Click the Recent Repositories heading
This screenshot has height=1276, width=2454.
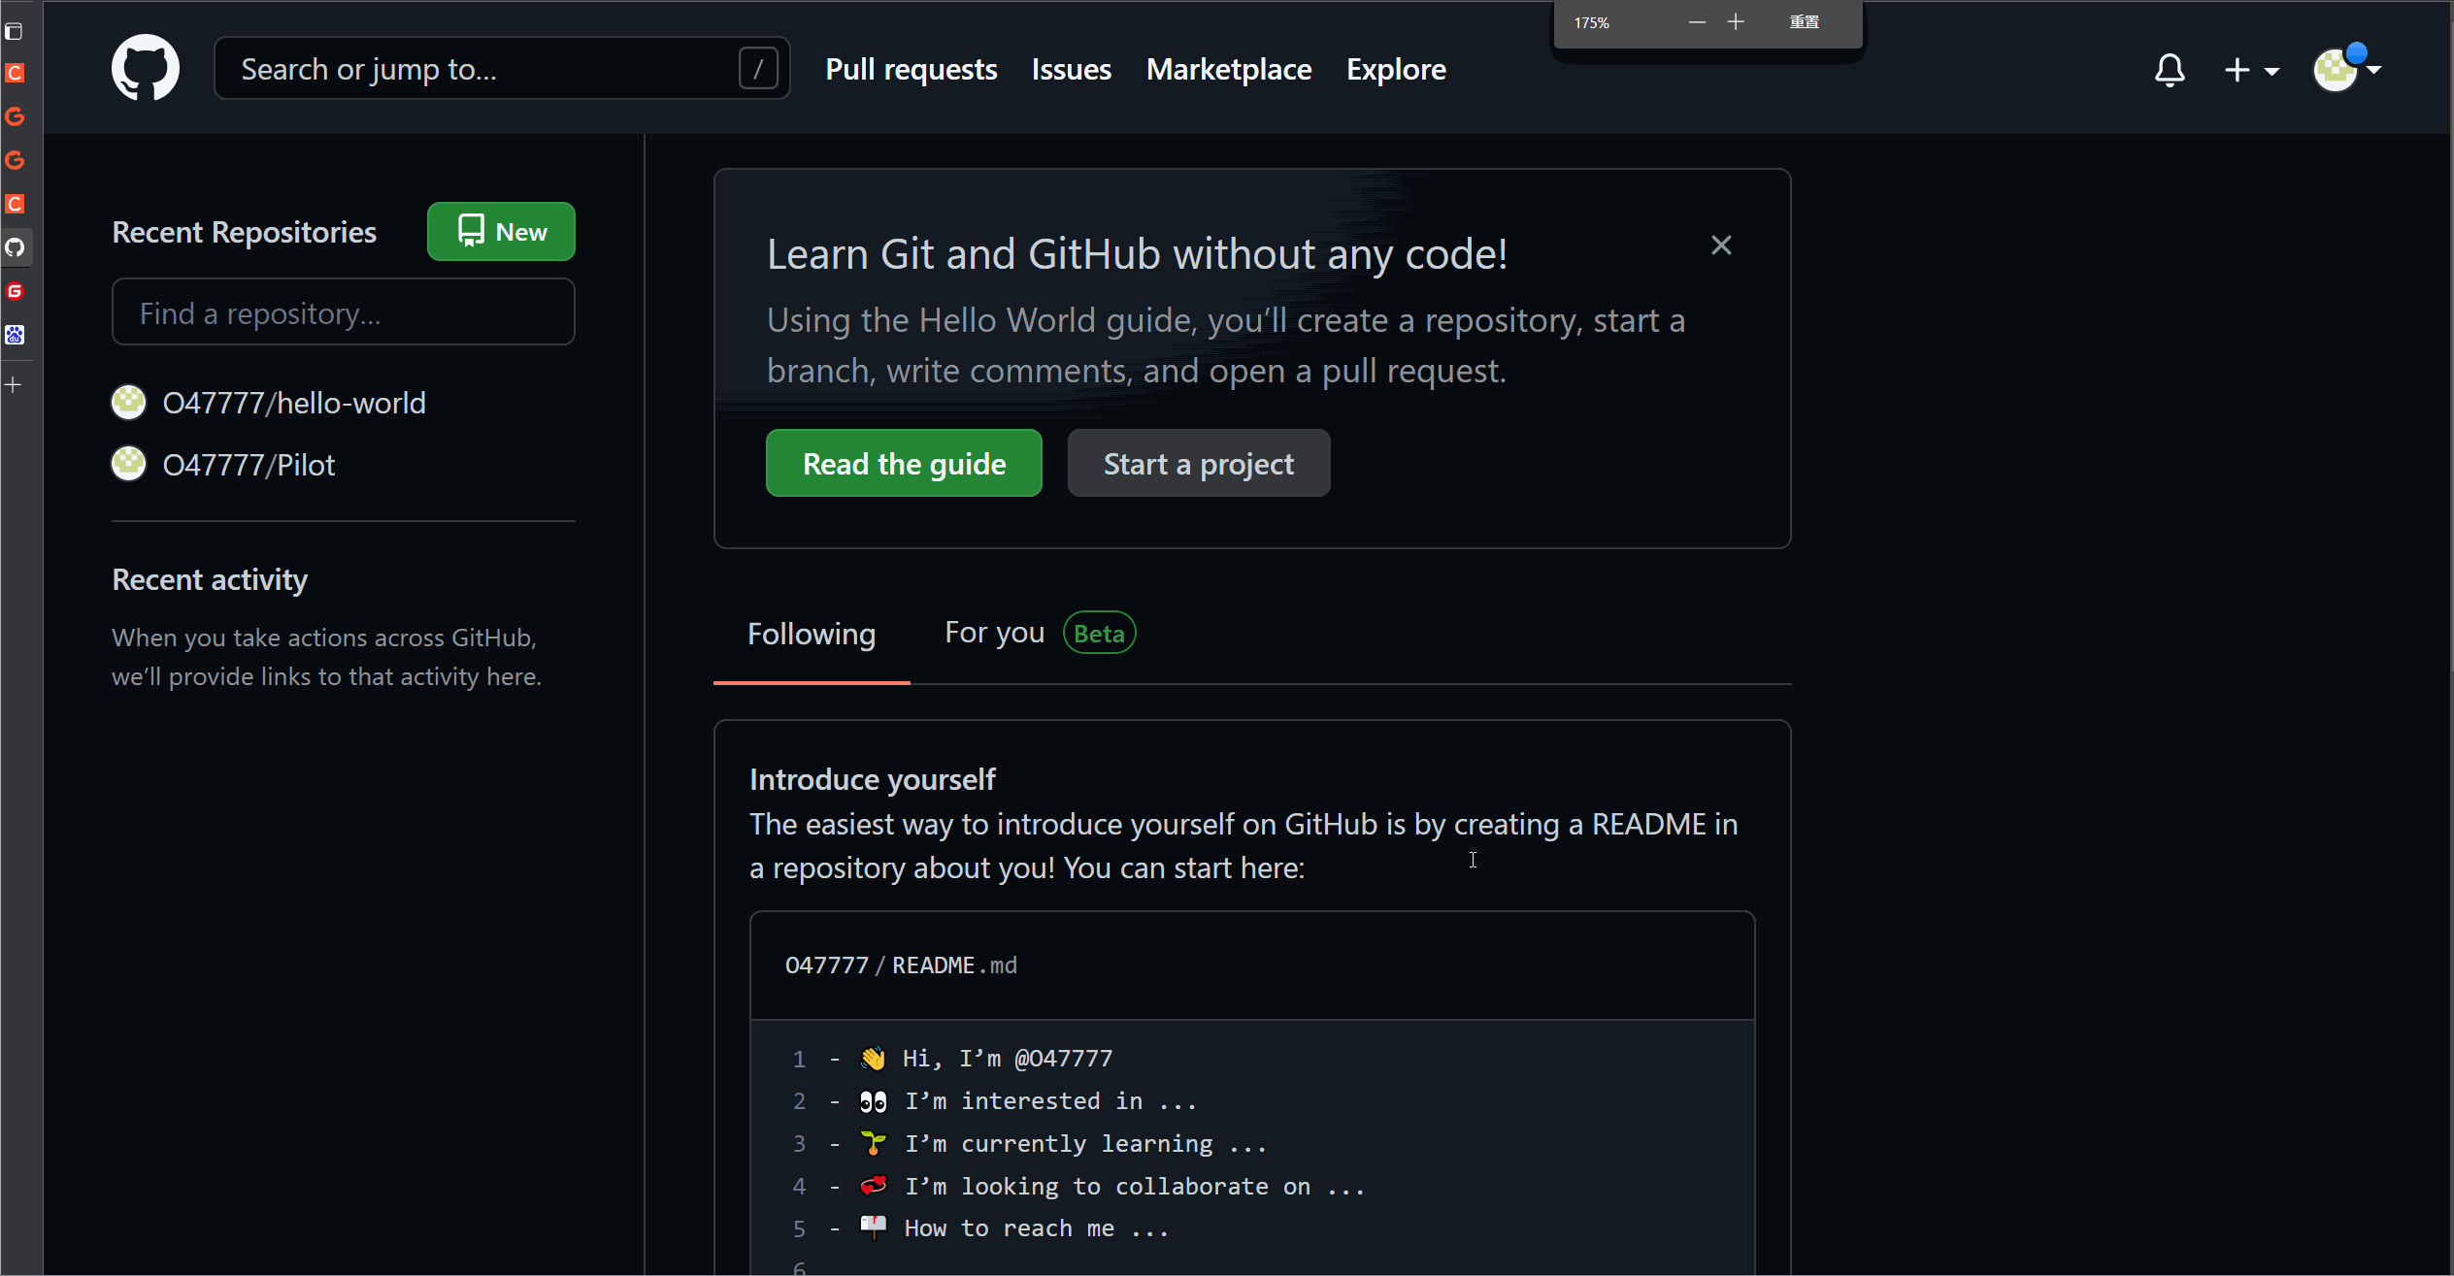(244, 232)
